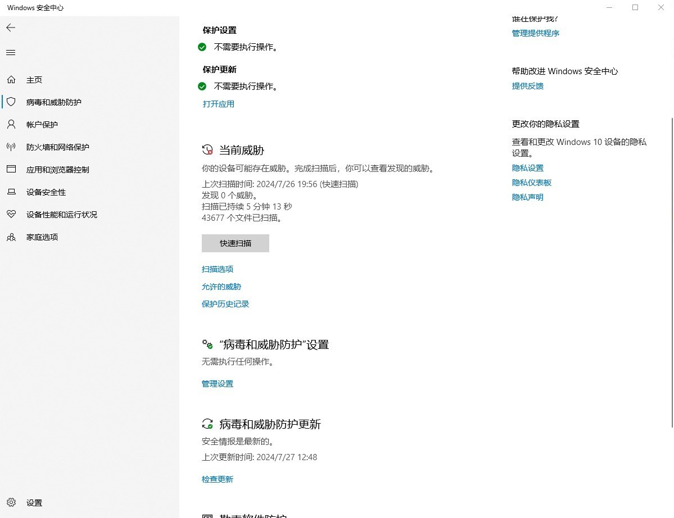This screenshot has height=518, width=674.
Task: Click 检查更新 link
Action: (218, 479)
